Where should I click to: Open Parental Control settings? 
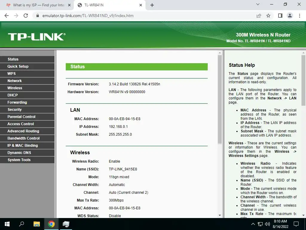(27, 117)
